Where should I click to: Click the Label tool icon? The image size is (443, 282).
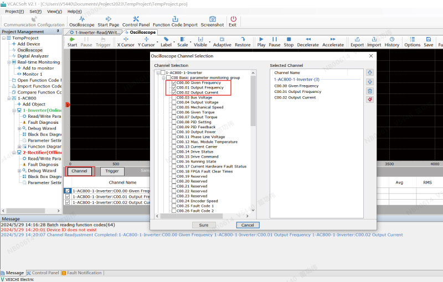point(166,39)
